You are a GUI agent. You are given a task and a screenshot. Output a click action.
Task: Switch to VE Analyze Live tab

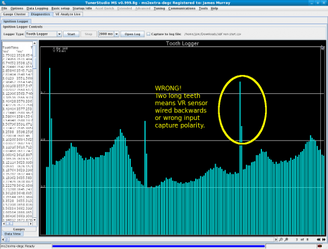[68, 14]
